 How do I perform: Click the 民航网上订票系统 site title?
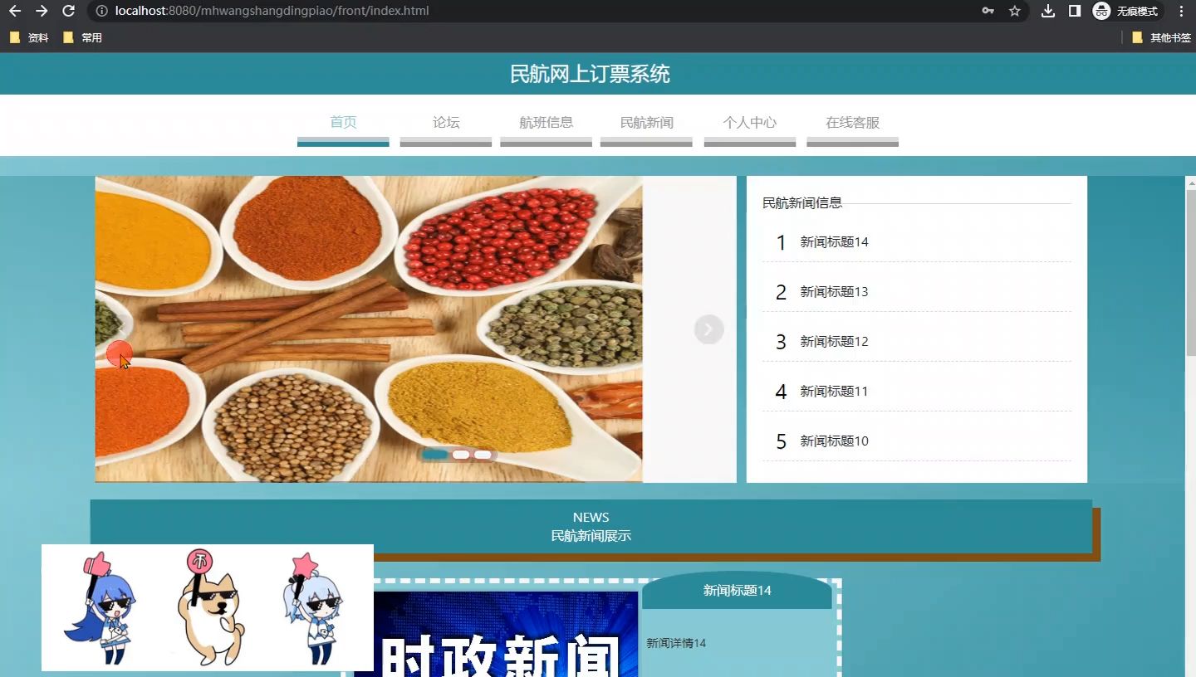(x=590, y=74)
